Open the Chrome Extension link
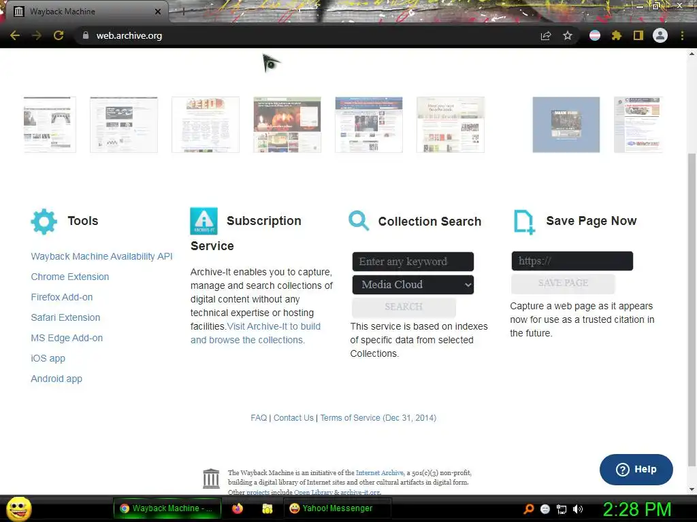The height and width of the screenshot is (522, 697). click(x=70, y=277)
